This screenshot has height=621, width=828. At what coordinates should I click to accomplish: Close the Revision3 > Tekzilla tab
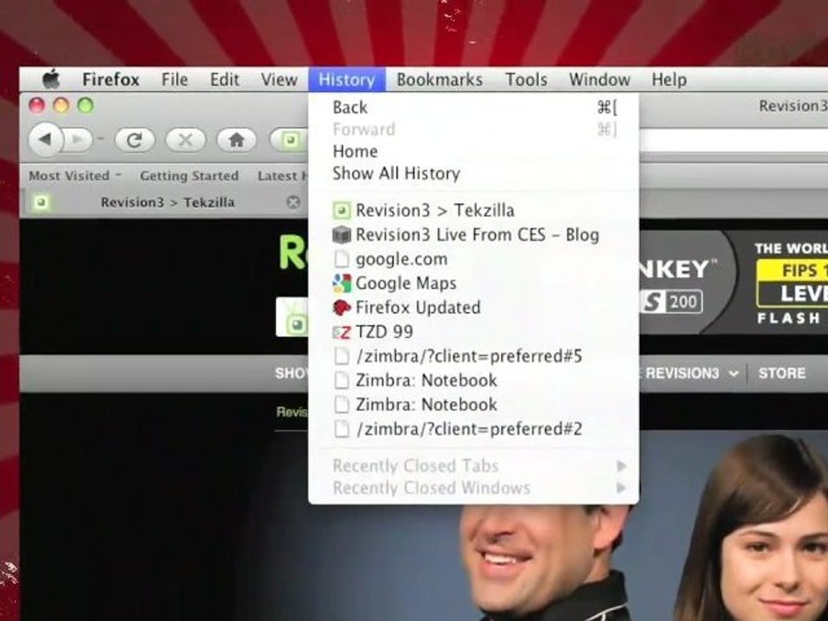click(x=293, y=202)
